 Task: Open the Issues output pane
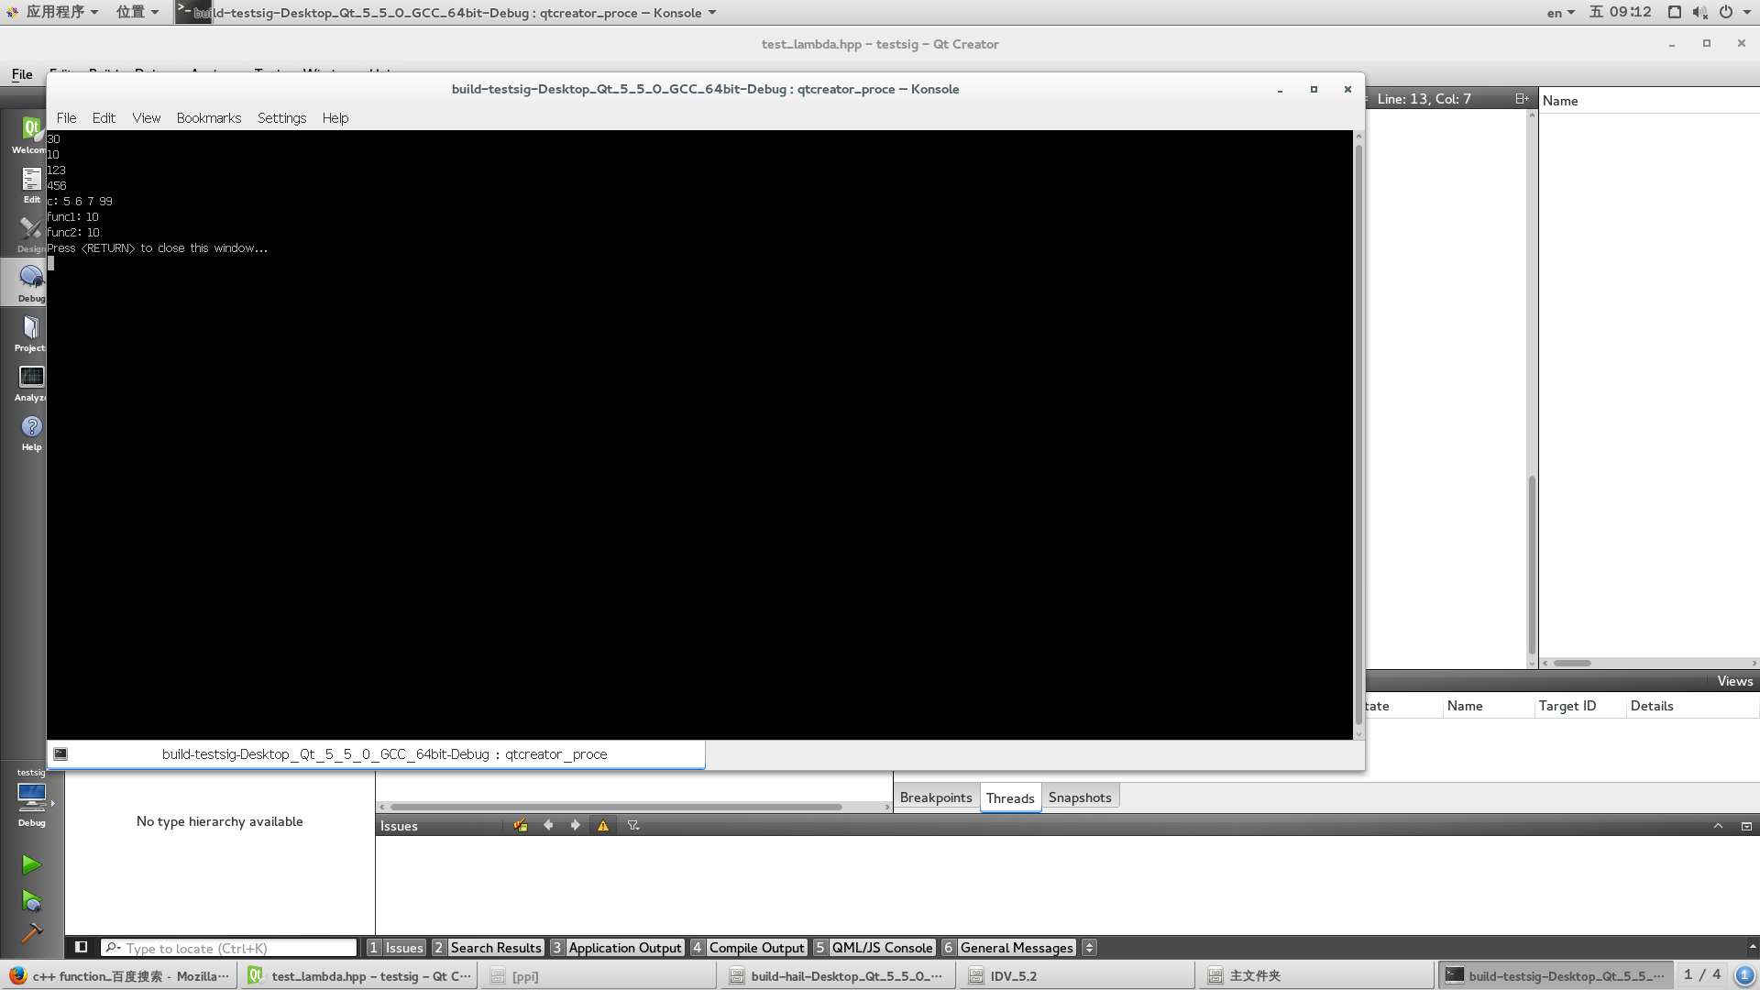[396, 948]
